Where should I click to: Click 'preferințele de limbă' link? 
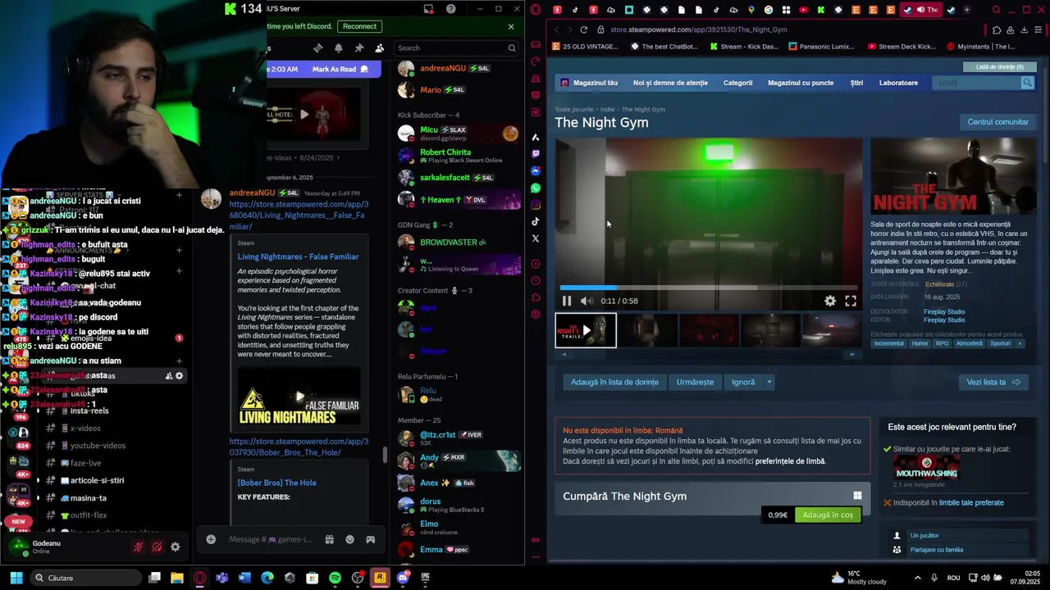point(790,461)
